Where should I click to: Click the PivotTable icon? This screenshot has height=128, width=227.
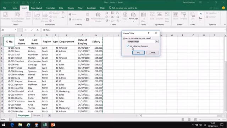pyautogui.click(x=5, y=16)
